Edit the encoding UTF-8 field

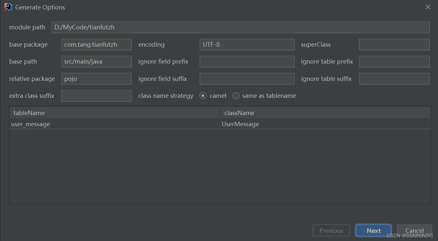(247, 45)
